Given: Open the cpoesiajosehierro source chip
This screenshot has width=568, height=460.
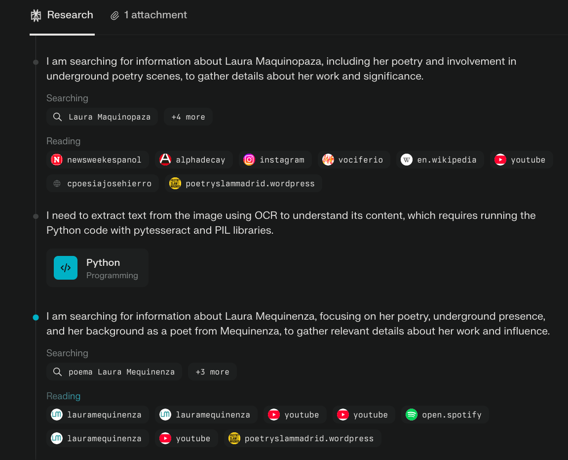Looking at the screenshot, I should point(103,183).
